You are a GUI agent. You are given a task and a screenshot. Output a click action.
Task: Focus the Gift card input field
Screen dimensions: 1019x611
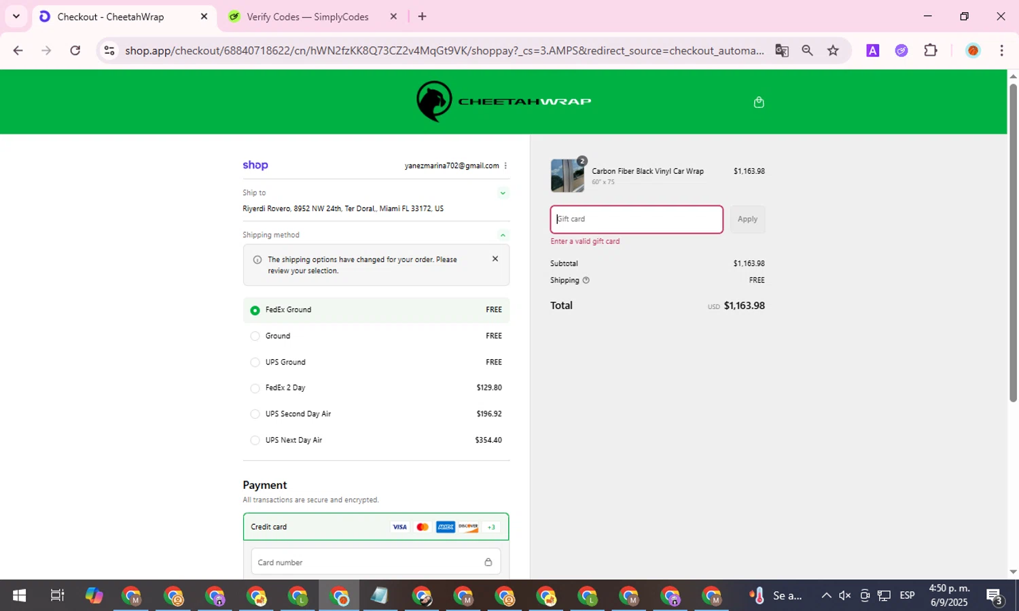(637, 219)
